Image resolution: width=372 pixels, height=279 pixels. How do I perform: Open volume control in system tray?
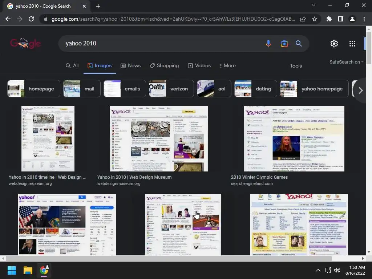[337, 270]
